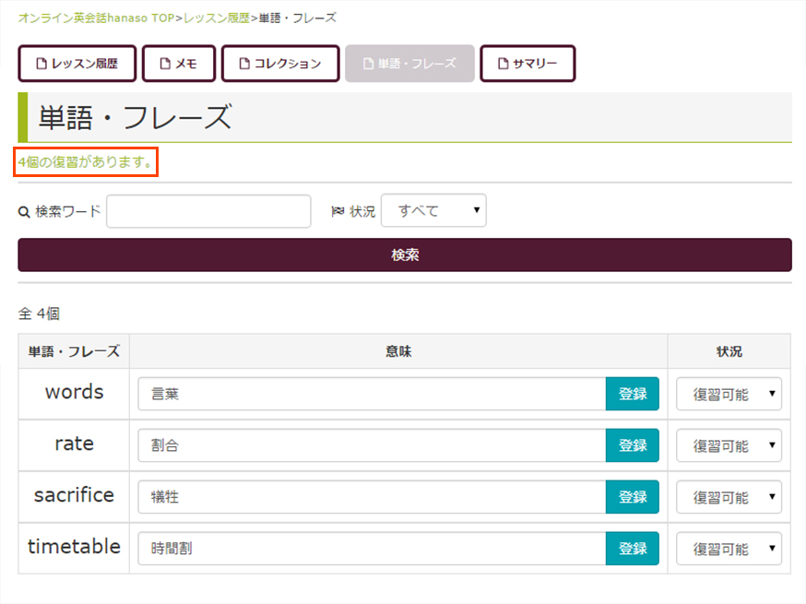
Task: Open the メモ tab
Action: pos(178,64)
